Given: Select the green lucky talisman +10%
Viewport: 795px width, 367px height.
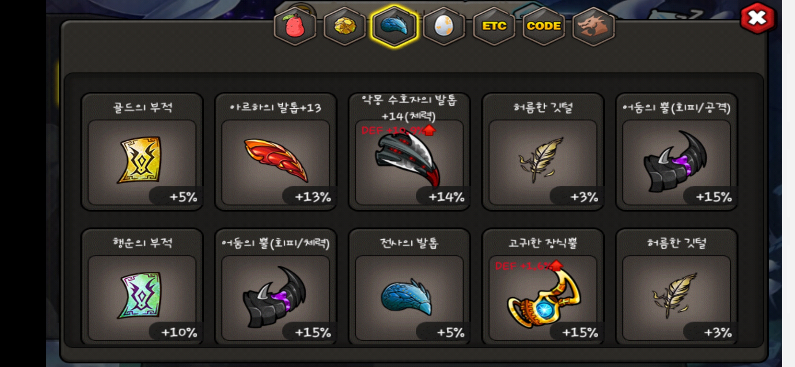Looking at the screenshot, I should [x=142, y=287].
